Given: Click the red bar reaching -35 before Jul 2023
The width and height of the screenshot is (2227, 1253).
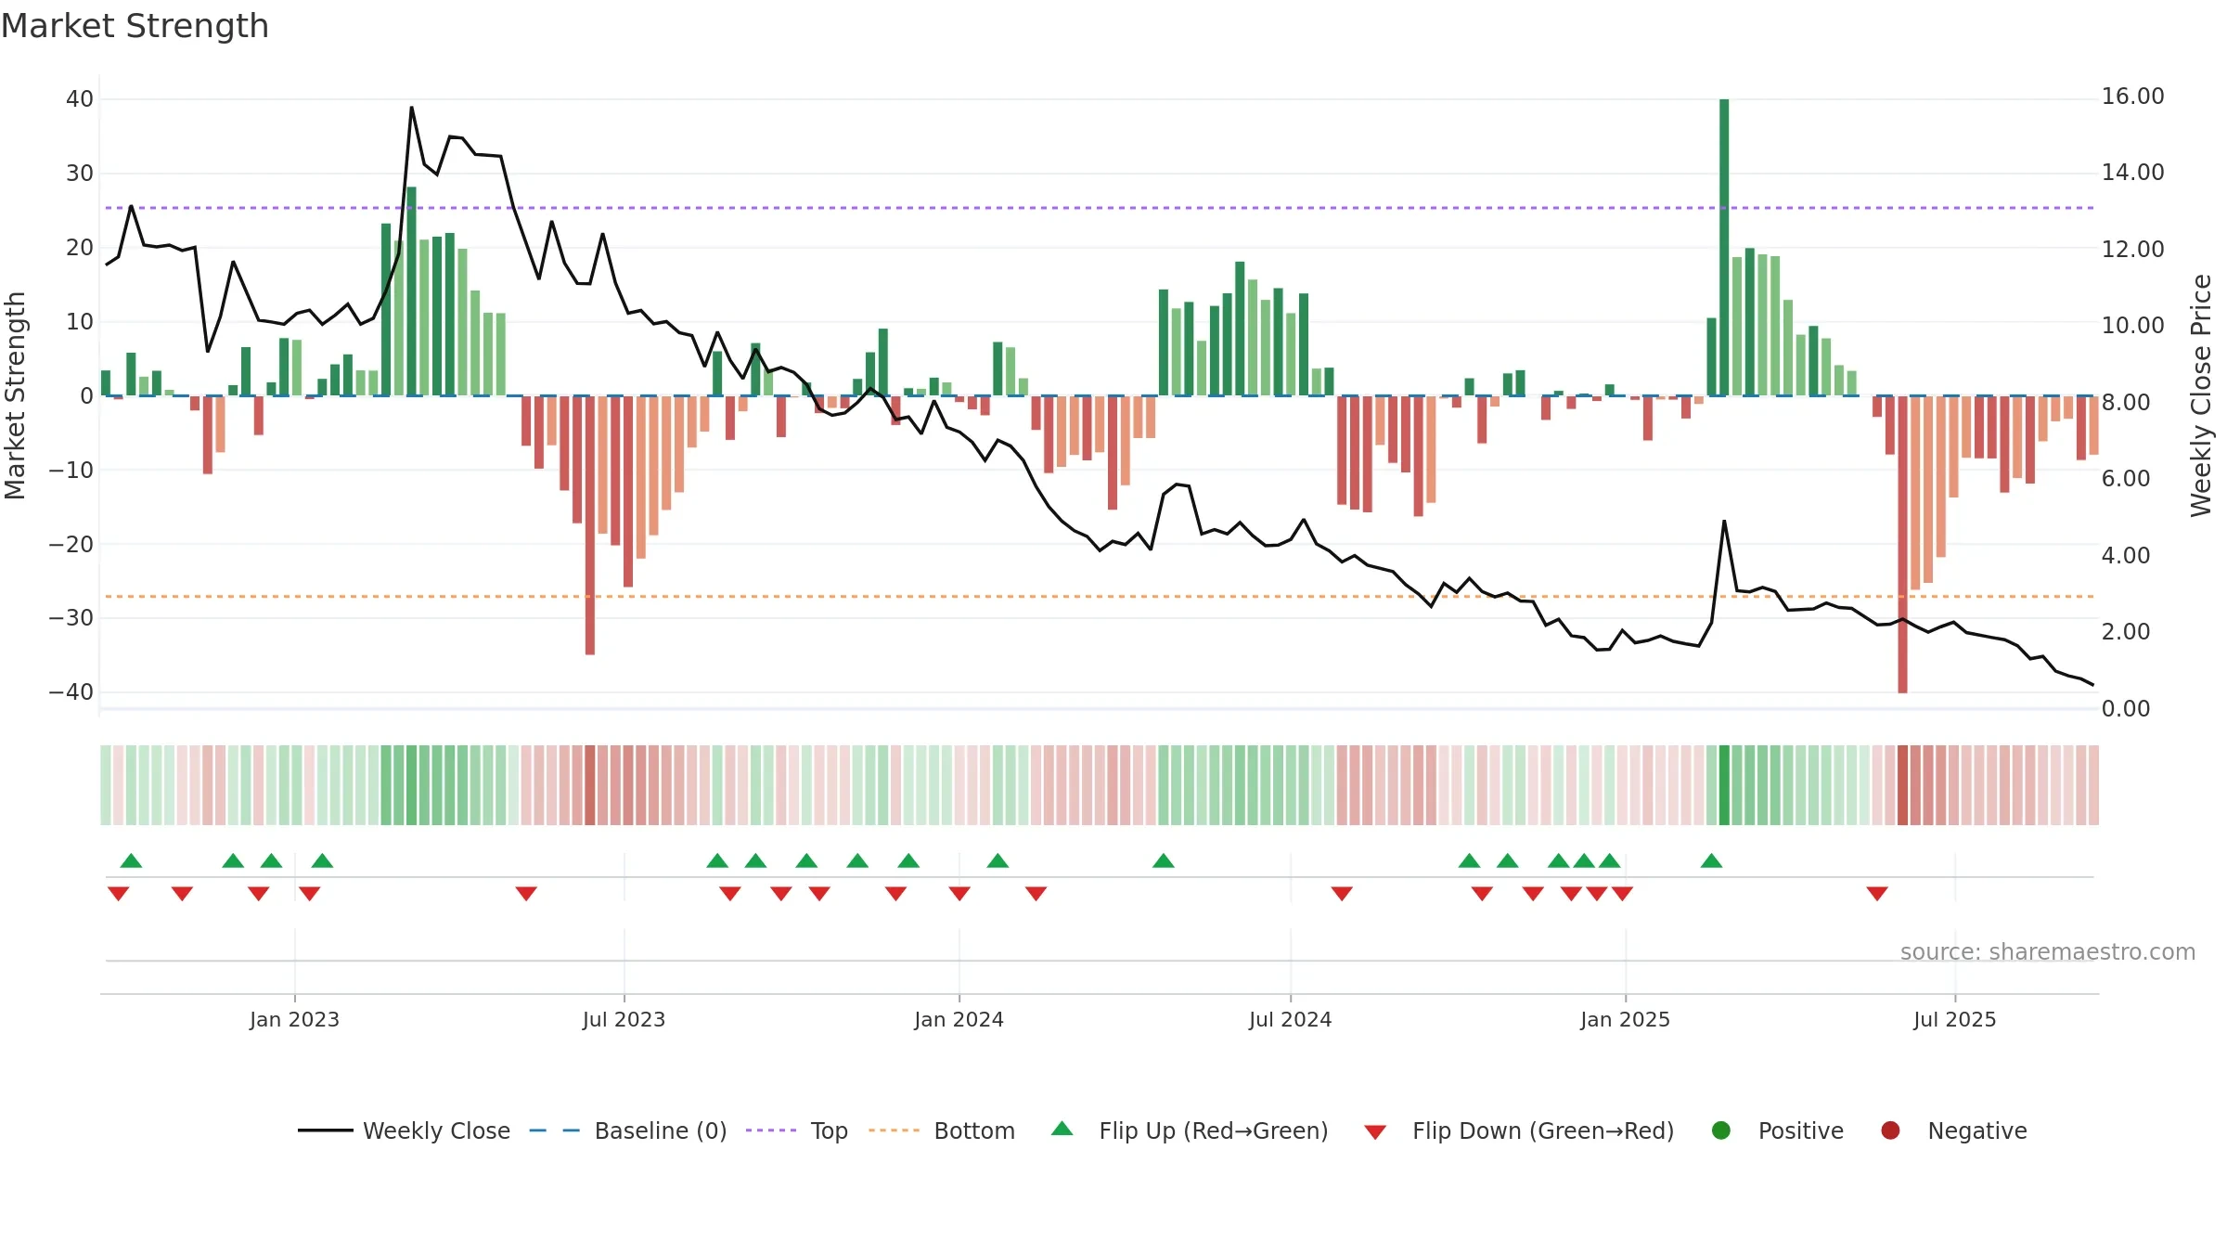Looking at the screenshot, I should 590,525.
